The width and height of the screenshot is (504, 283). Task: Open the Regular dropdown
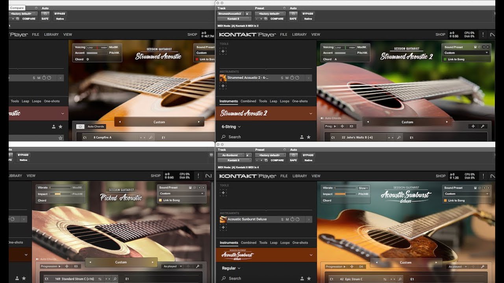coord(231,268)
